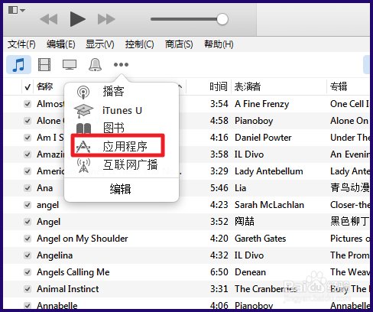Choose 播客 from the popup
373x312 pixels.
[113, 91]
